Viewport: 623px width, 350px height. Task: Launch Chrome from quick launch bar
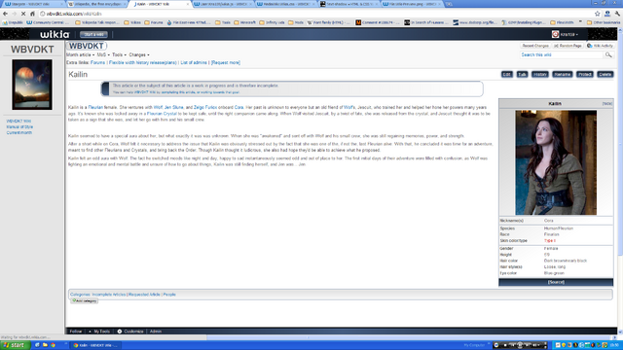[x=53, y=345]
